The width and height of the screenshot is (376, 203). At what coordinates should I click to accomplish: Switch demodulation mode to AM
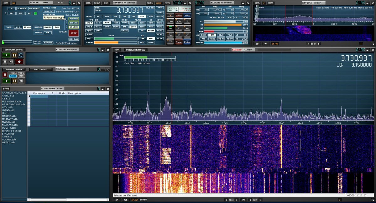pos(98,16)
